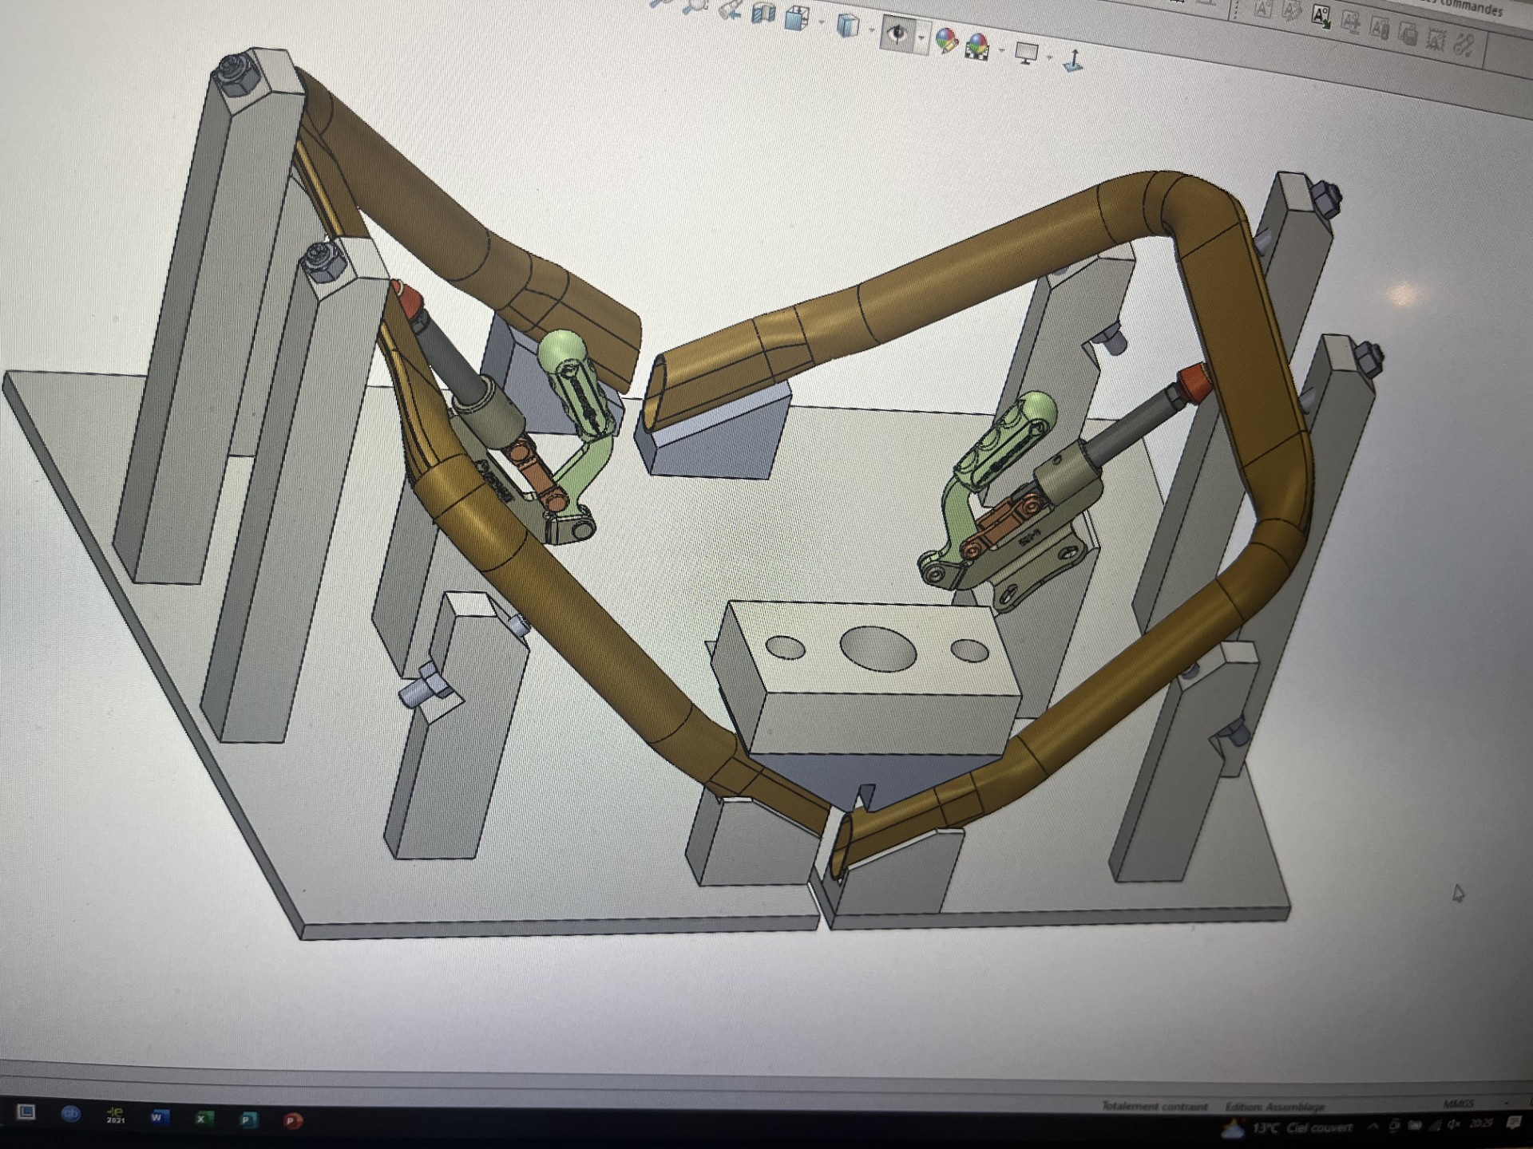Toggle the volume icon in system tray
This screenshot has height=1149, width=1533.
click(x=1455, y=1125)
